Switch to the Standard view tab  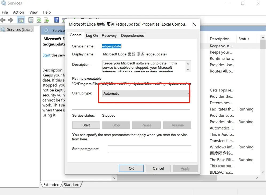(72, 185)
